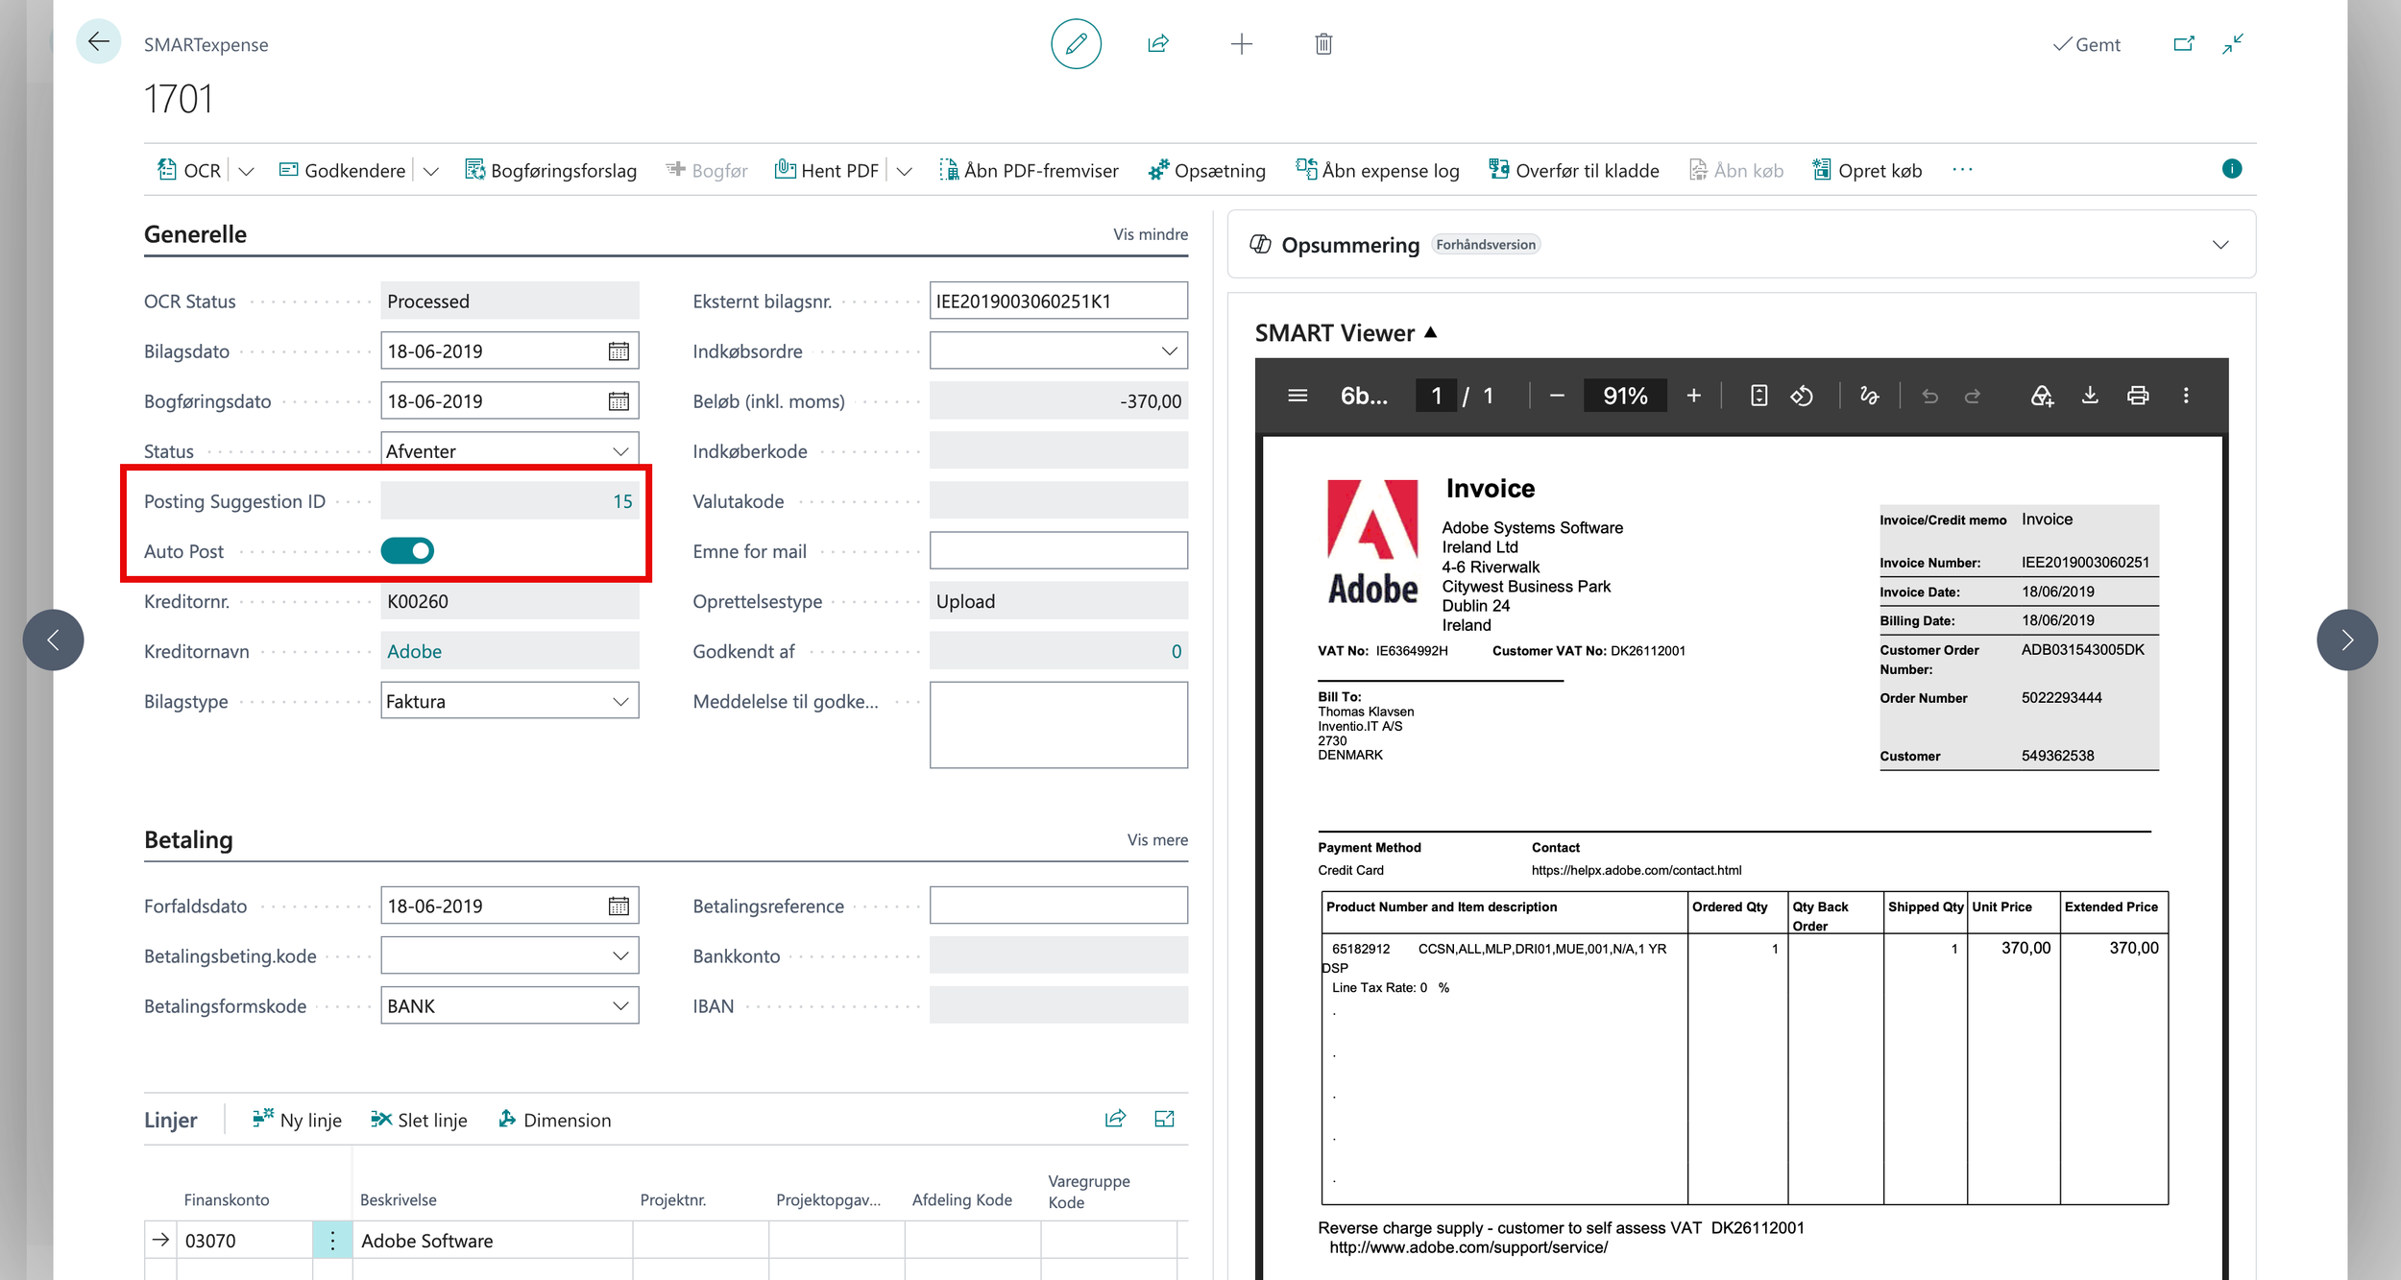The image size is (2401, 1280).
Task: Click the Dimension button
Action: click(x=555, y=1120)
